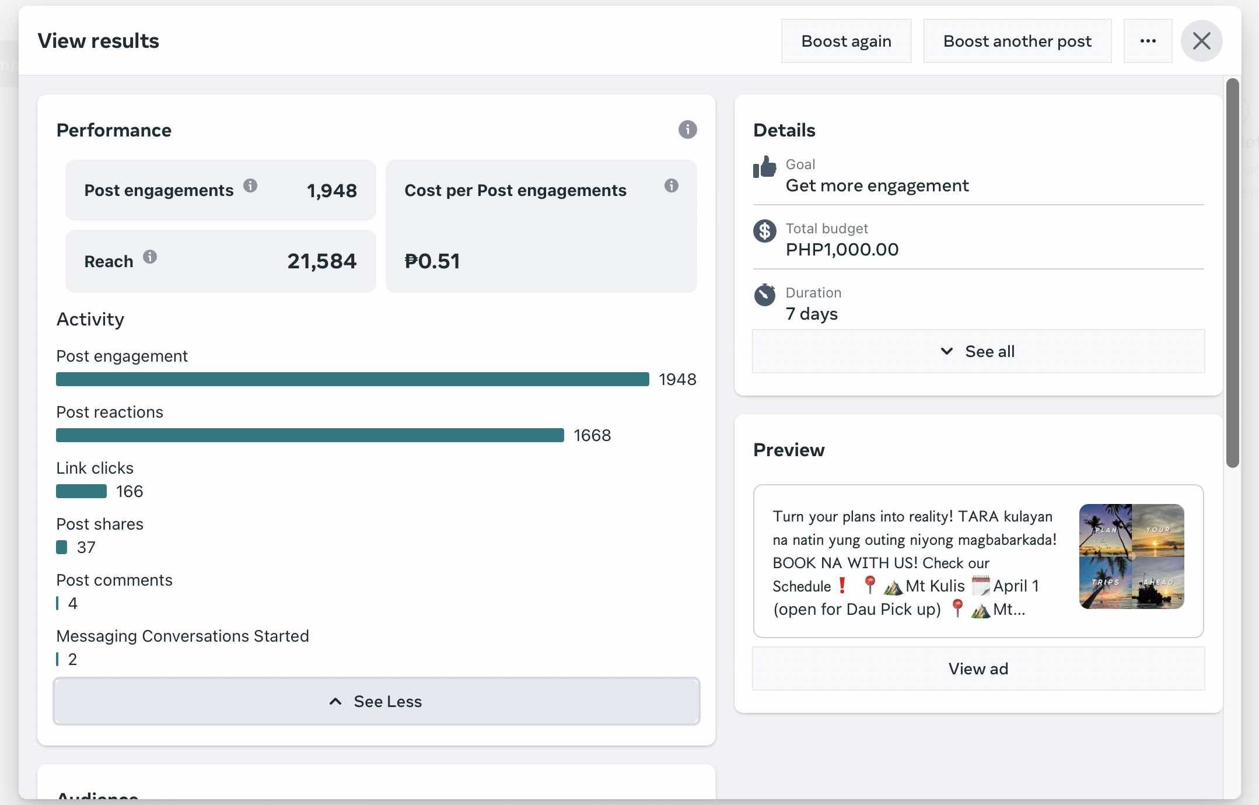
Task: Click the stopwatch Duration icon
Action: (764, 295)
